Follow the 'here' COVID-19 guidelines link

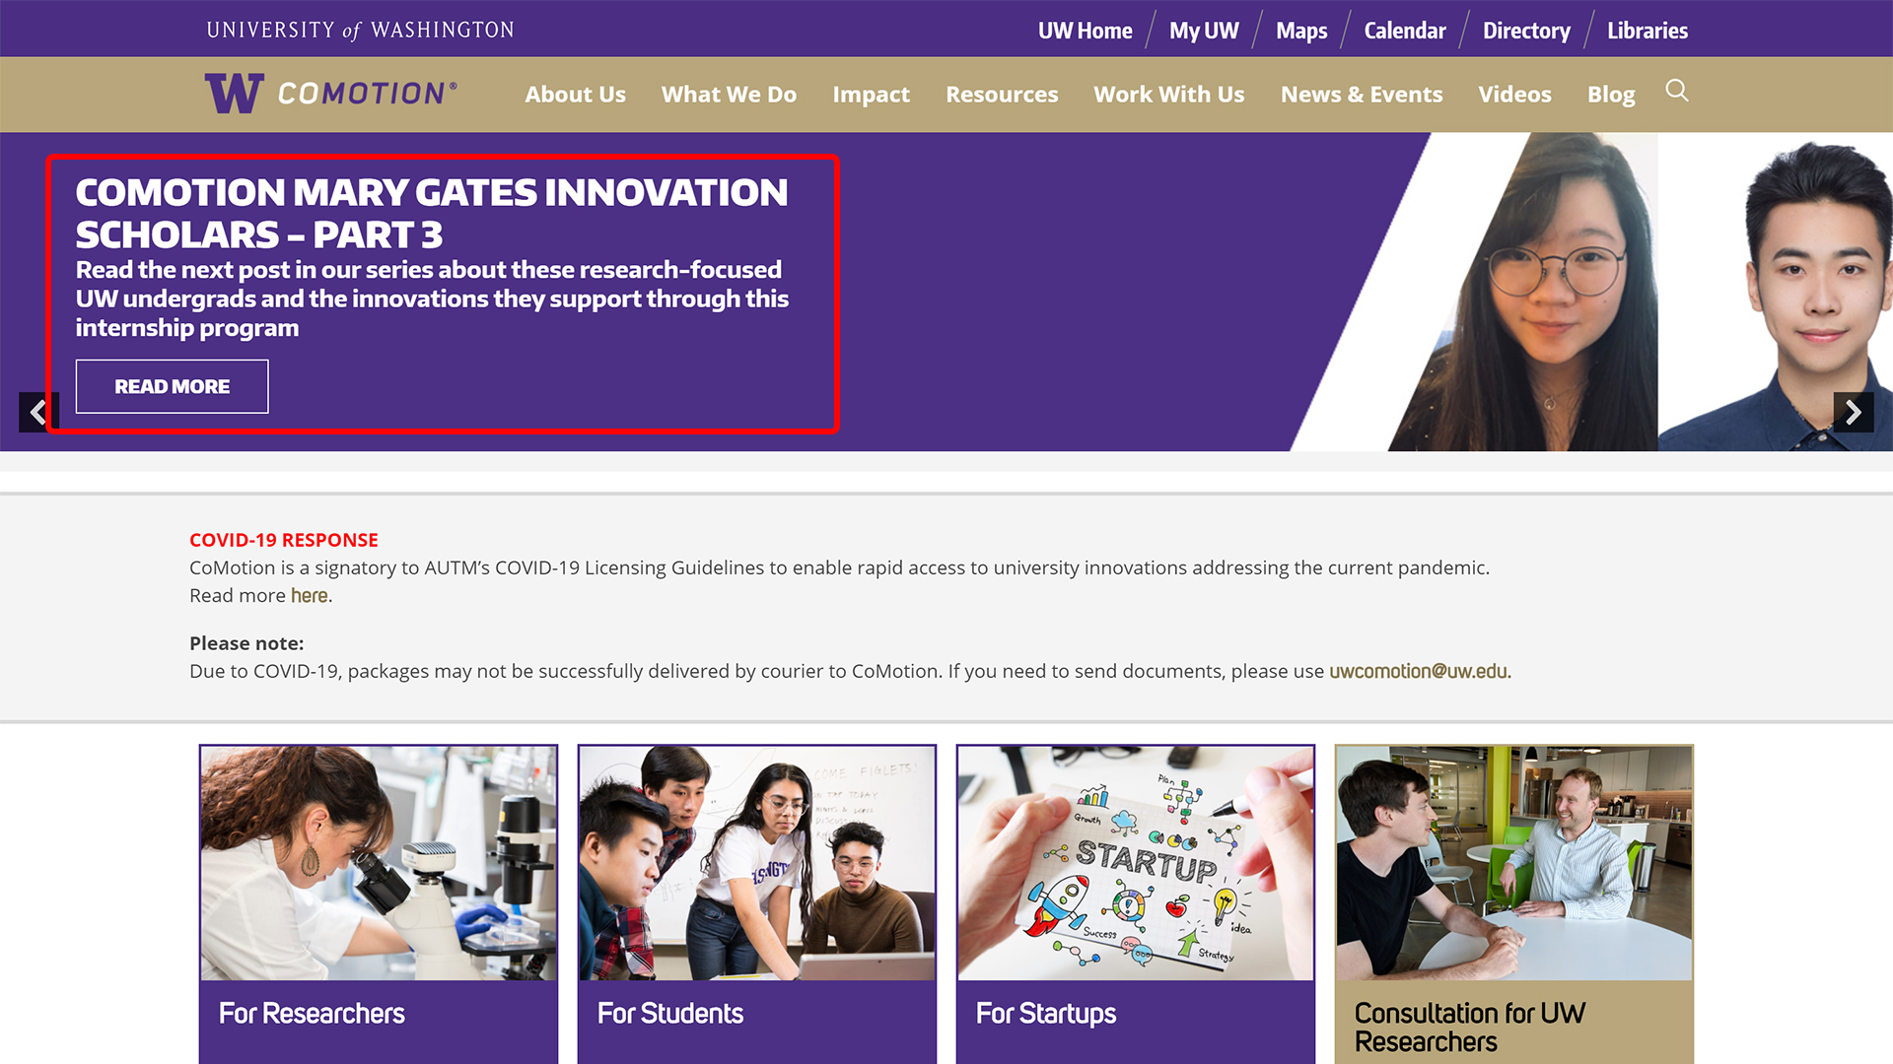309,596
